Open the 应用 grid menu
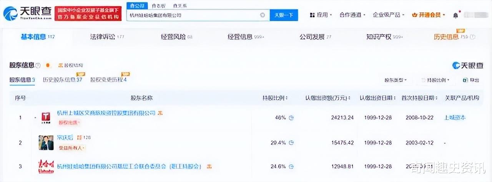 321,15
